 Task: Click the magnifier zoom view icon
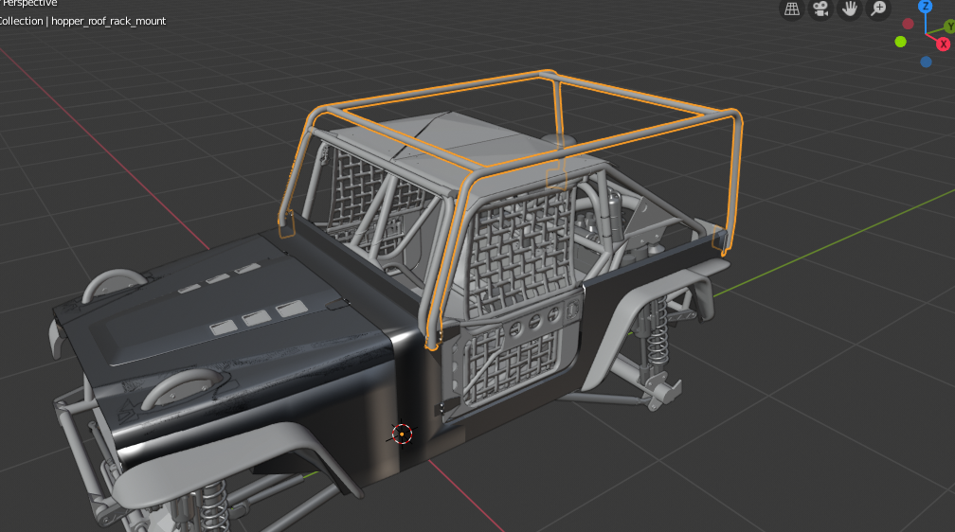point(878,9)
